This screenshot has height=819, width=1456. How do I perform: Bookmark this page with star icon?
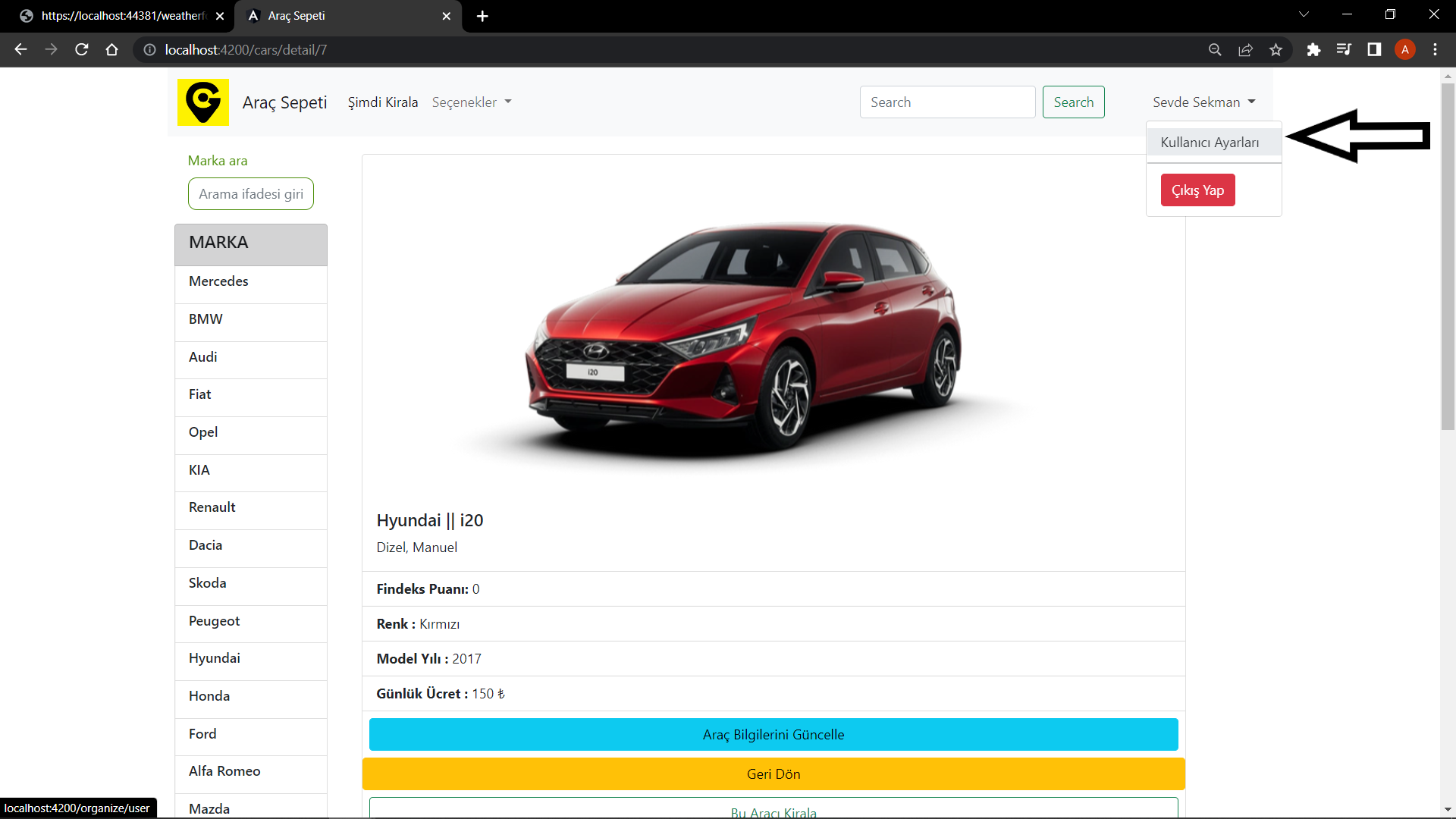click(x=1276, y=49)
